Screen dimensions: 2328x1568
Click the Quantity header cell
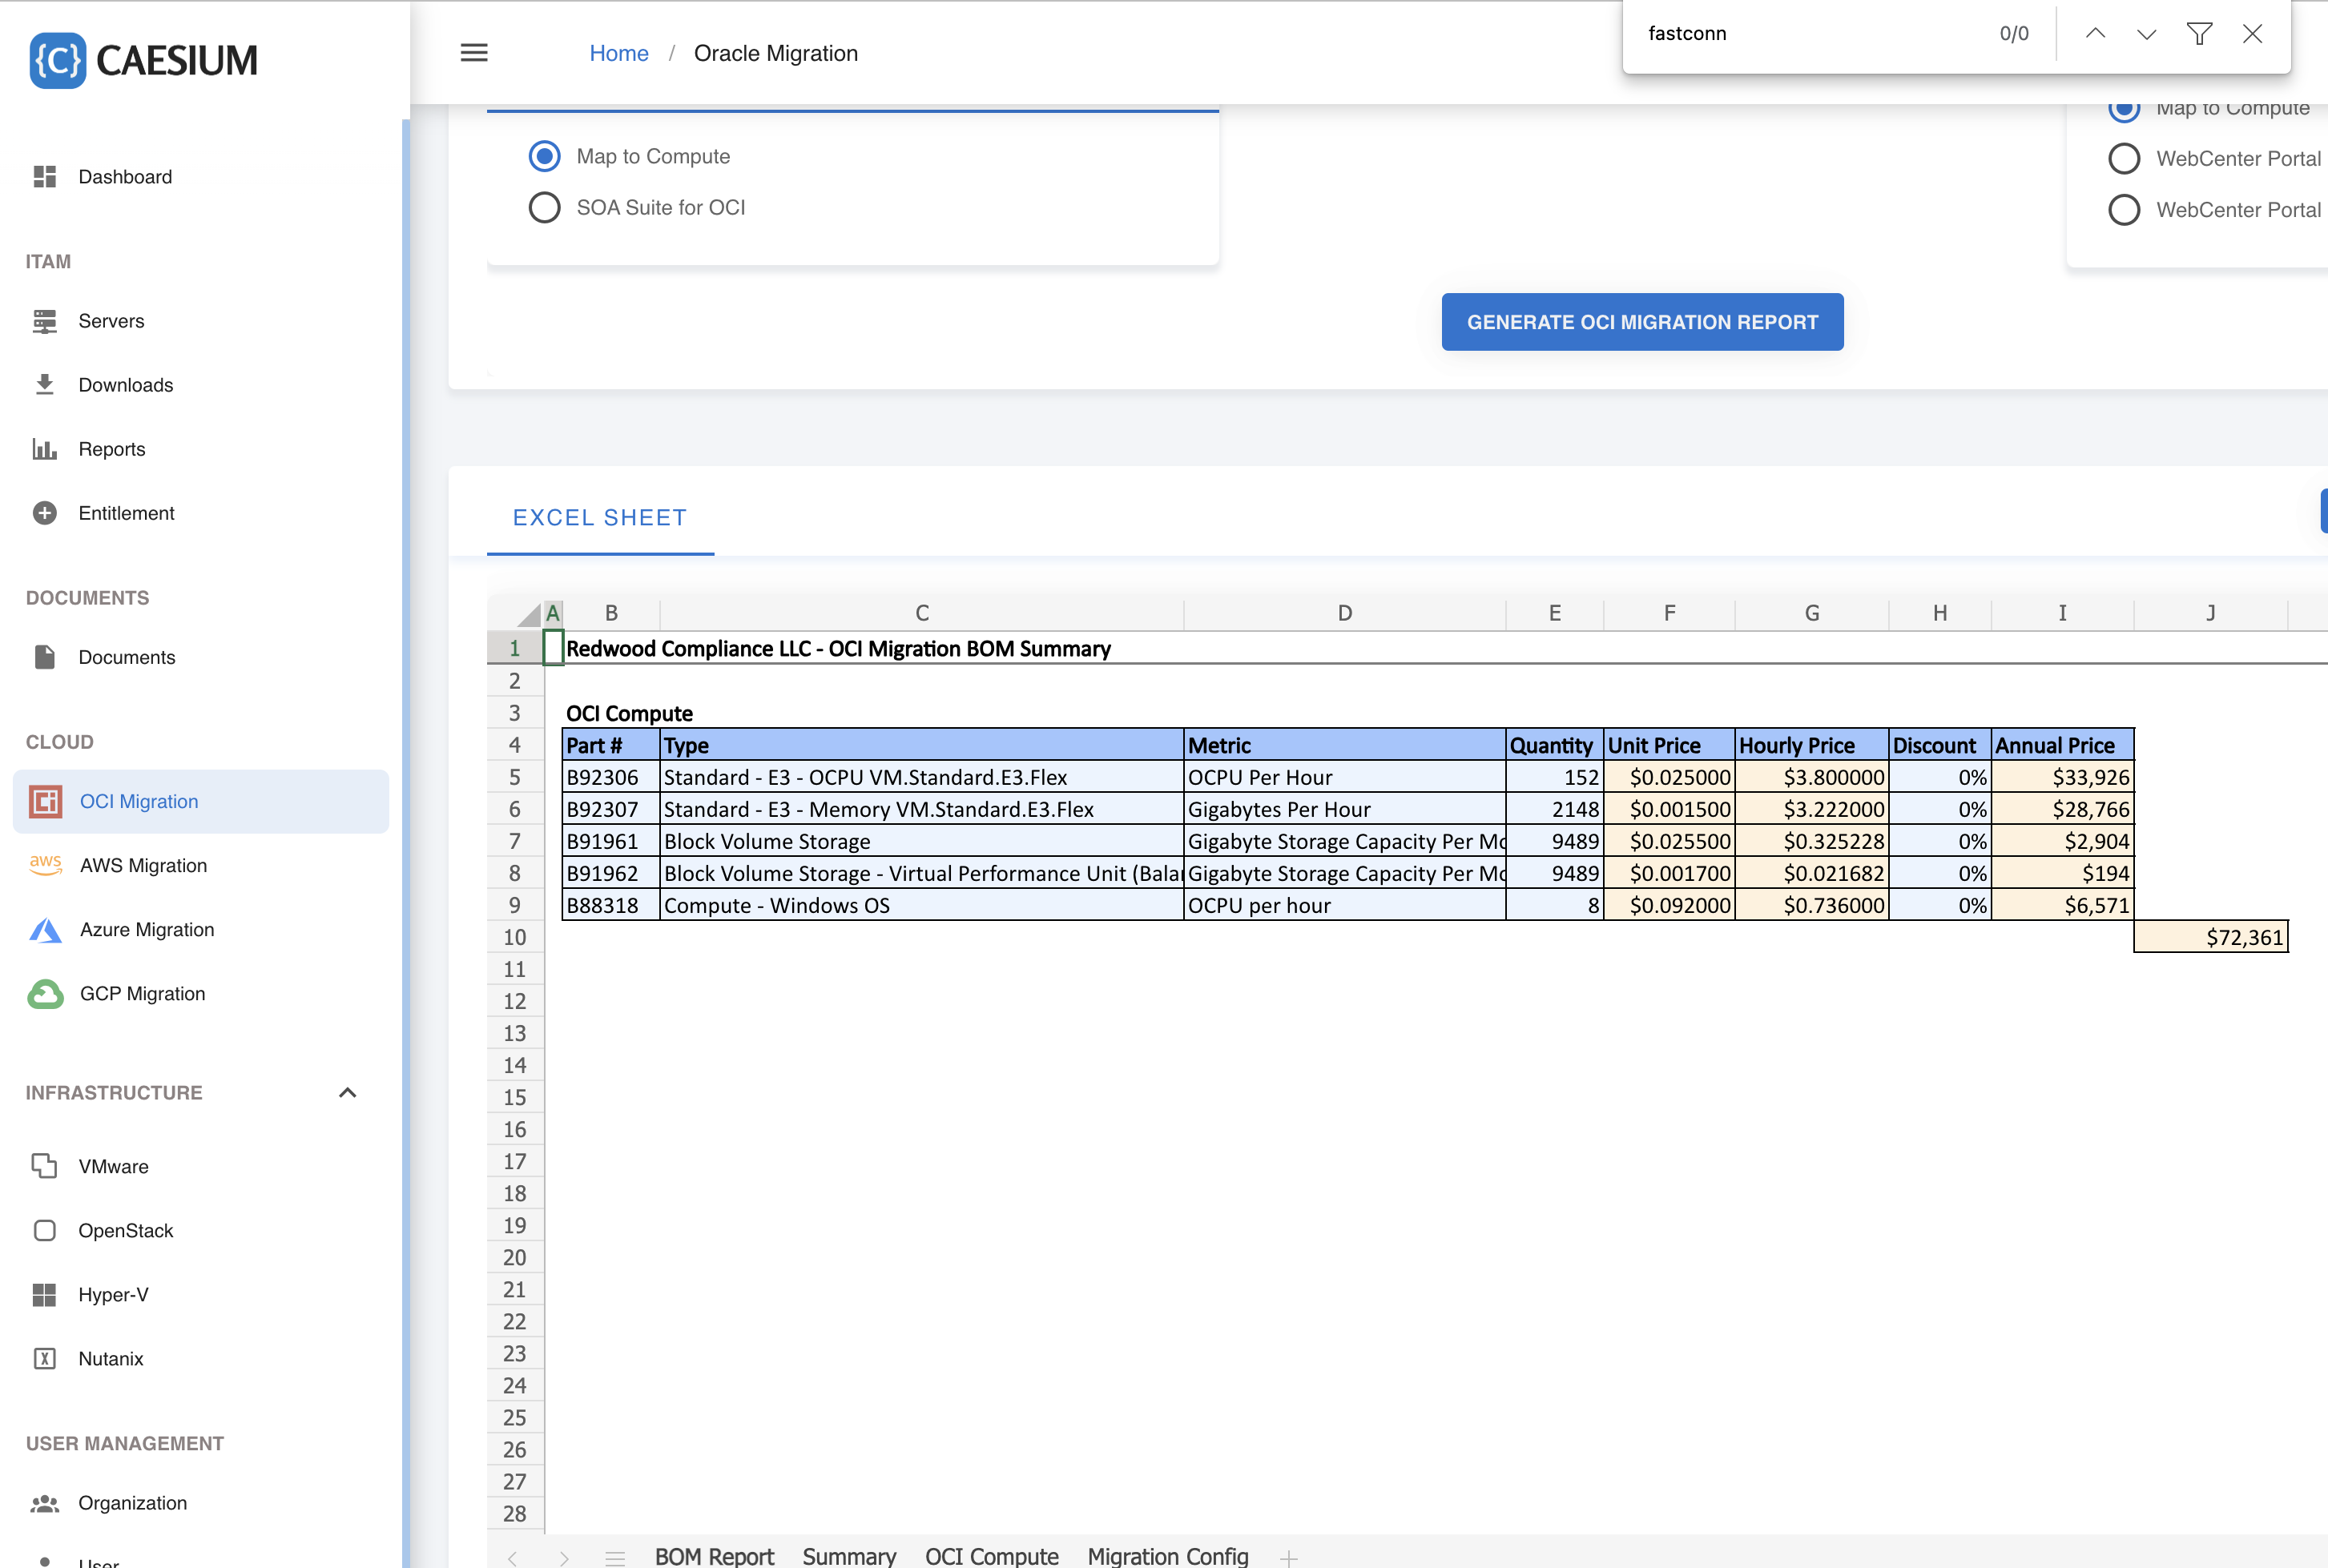coord(1553,745)
